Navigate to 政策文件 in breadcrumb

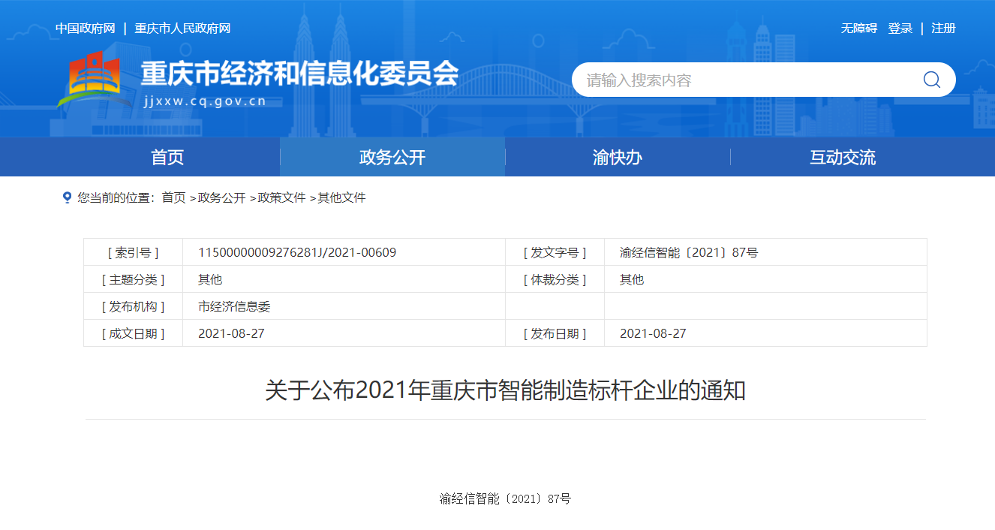tap(281, 197)
